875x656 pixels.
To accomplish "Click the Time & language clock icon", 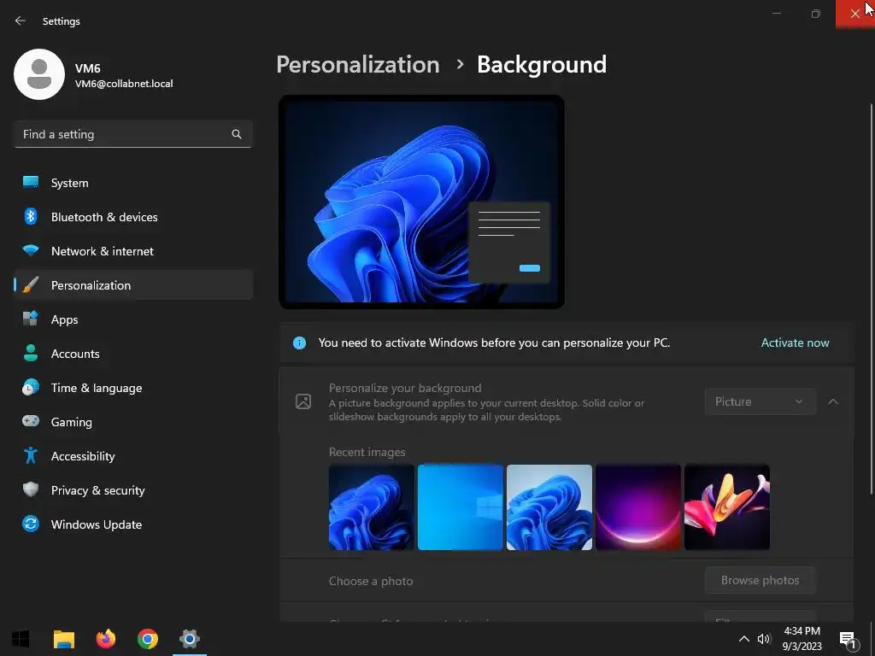I will (31, 387).
